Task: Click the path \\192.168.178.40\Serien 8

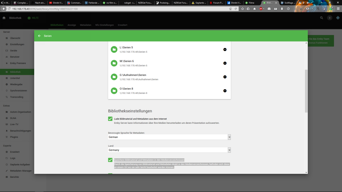Action: pos(133,93)
